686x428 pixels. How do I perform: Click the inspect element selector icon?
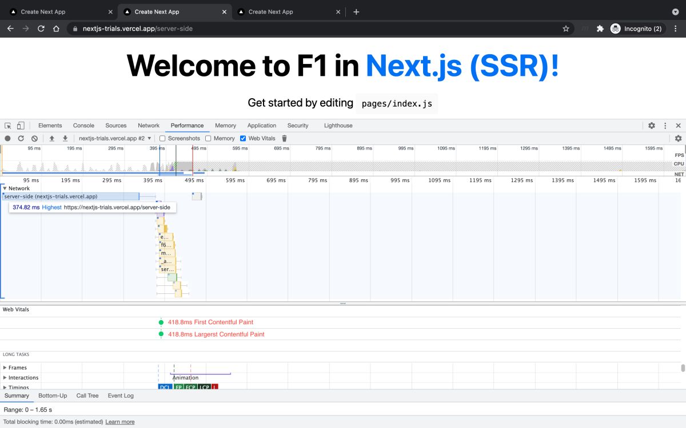[8, 126]
